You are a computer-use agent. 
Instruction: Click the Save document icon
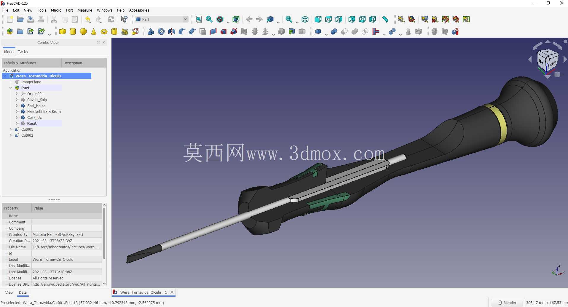point(31,20)
